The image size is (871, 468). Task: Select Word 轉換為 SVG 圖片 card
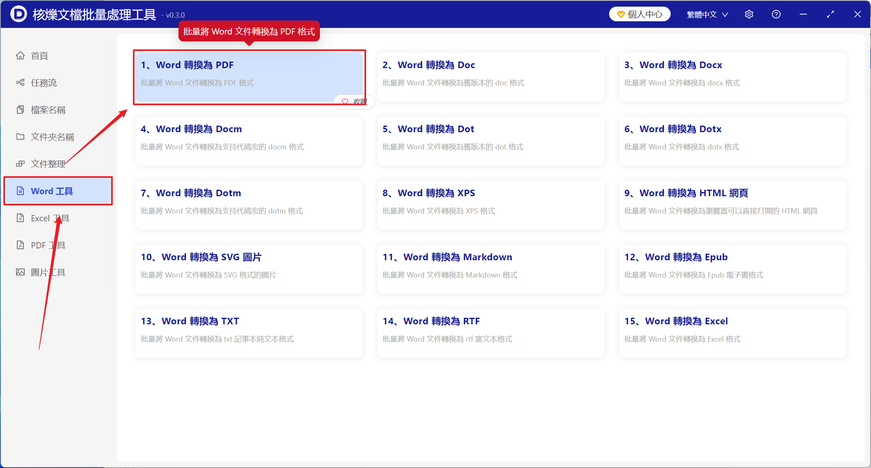[249, 269]
